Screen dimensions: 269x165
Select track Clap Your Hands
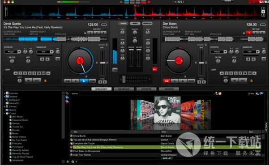coord(82,155)
